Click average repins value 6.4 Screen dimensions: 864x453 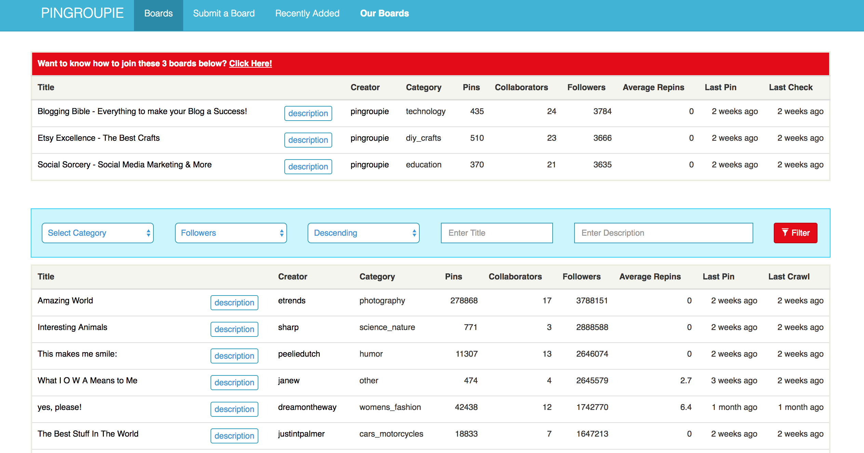[x=686, y=407]
